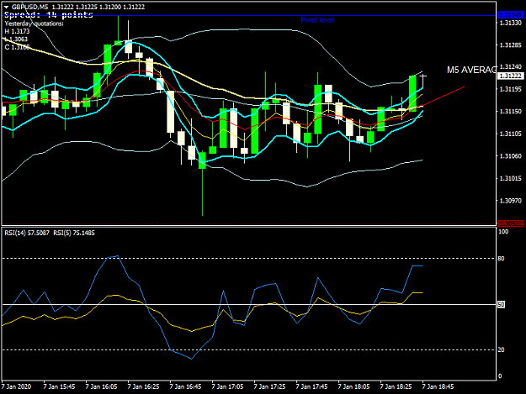Select the '7 Jan 16:25' time axis label
The image size is (526, 394).
click(143, 386)
